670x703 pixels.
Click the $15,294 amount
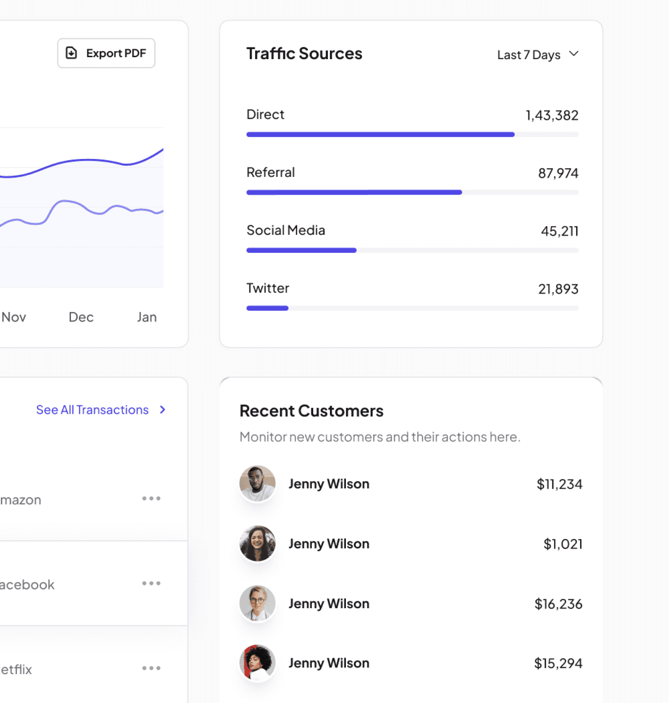(x=558, y=664)
